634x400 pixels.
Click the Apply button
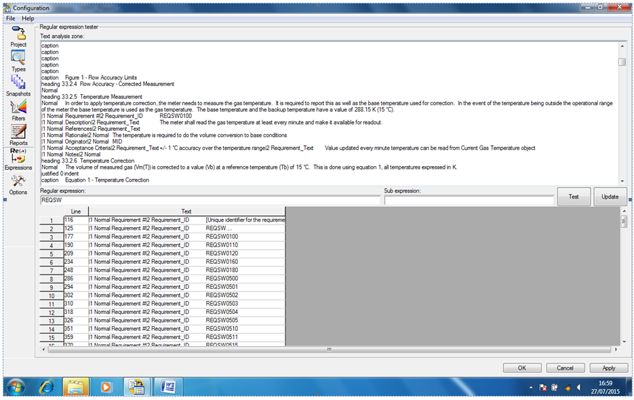click(608, 367)
